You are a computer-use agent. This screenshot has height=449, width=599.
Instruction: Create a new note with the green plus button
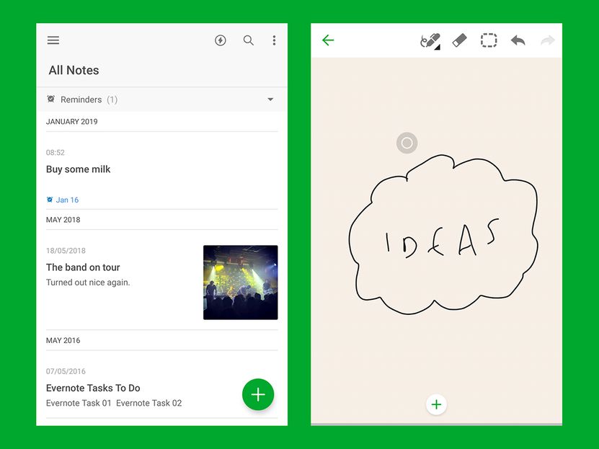(x=258, y=395)
